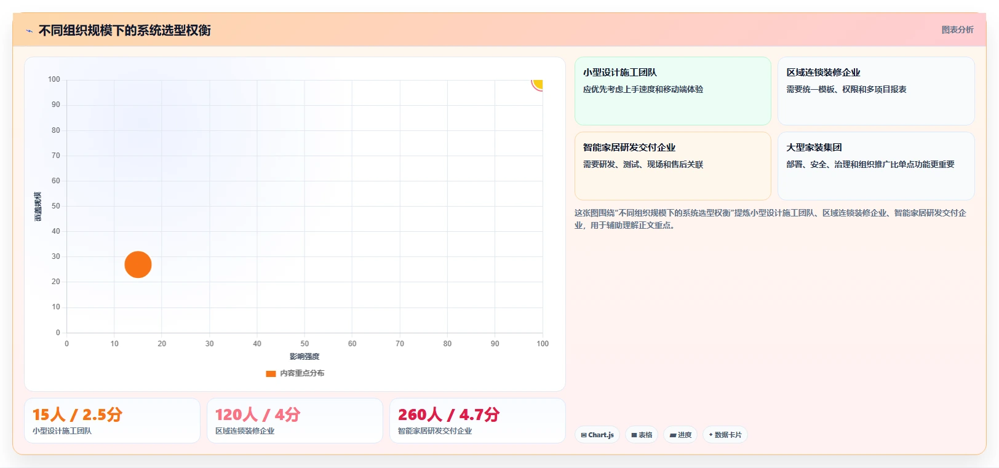This screenshot has width=999, height=468.
Task: Click 部署、安全、治理和组织推广 description text
Action: pyautogui.click(x=870, y=164)
